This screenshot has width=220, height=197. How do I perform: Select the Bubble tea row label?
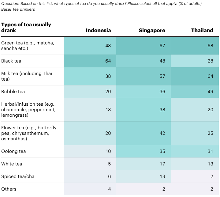[x=13, y=92]
